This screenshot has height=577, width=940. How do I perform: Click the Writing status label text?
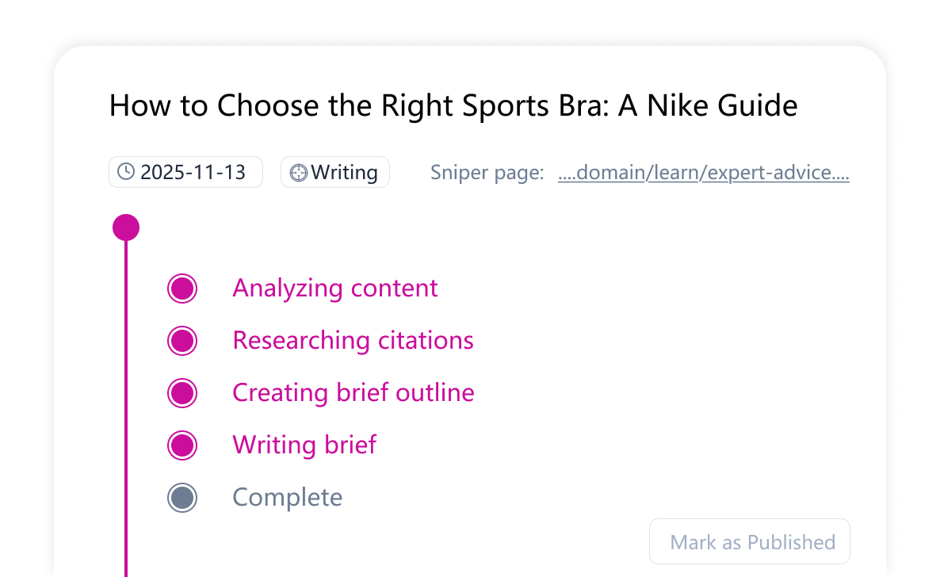345,172
